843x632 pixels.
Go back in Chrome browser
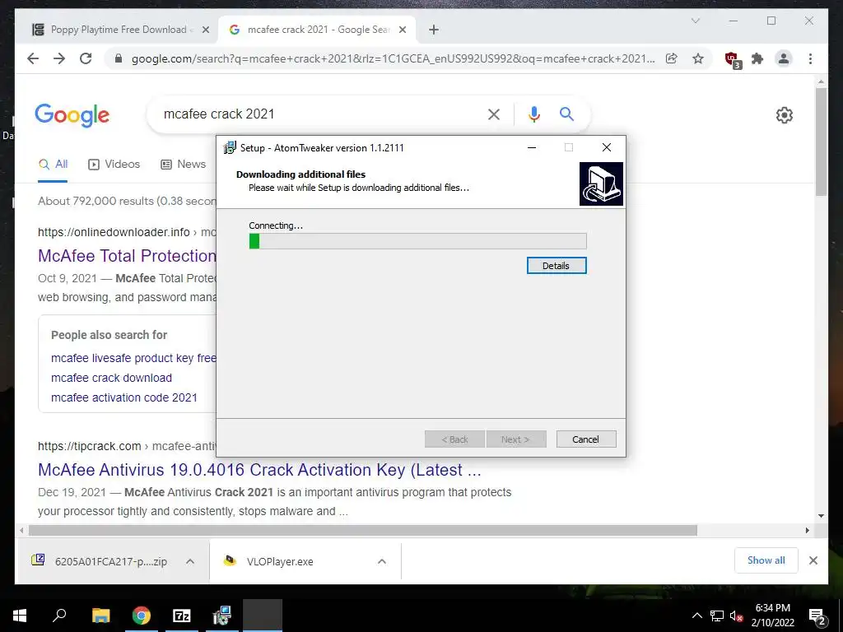click(x=33, y=58)
